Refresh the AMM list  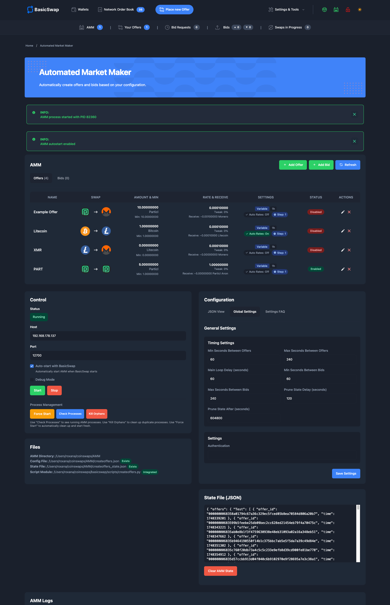pos(347,165)
